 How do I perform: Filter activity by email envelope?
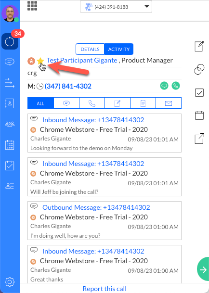[x=169, y=103]
